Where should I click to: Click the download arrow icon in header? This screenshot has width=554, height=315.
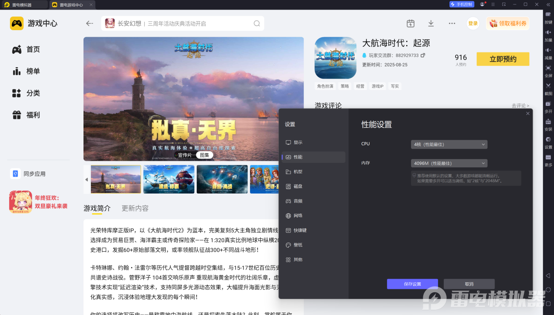point(431,23)
